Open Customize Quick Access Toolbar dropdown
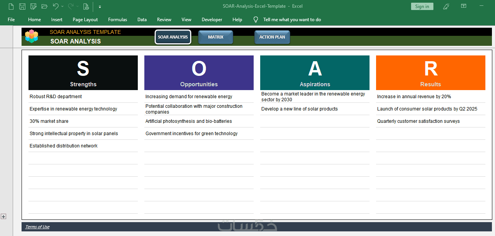 pos(100,7)
